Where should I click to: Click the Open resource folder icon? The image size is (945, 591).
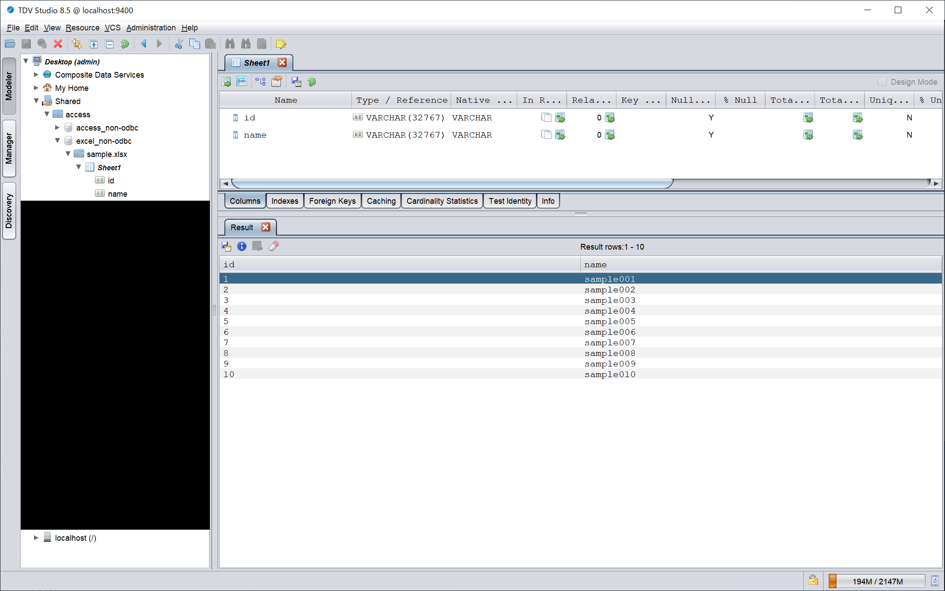click(10, 44)
